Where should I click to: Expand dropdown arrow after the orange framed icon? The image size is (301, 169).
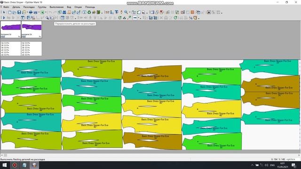198,18
